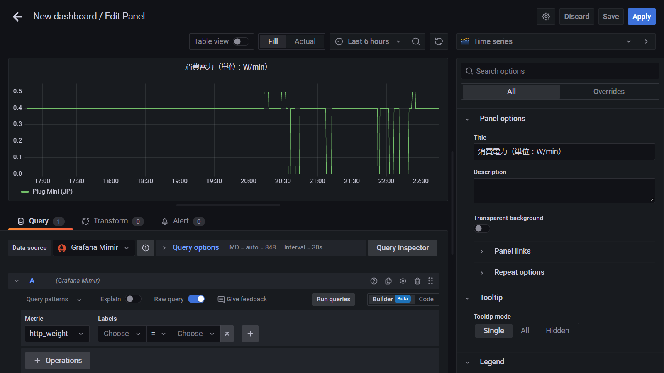The image size is (664, 373).
Task: Enable the Table view toggle
Action: coord(241,41)
